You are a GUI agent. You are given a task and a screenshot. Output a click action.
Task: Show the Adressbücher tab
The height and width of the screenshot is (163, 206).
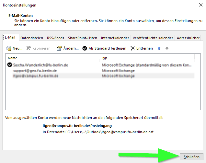(188, 38)
